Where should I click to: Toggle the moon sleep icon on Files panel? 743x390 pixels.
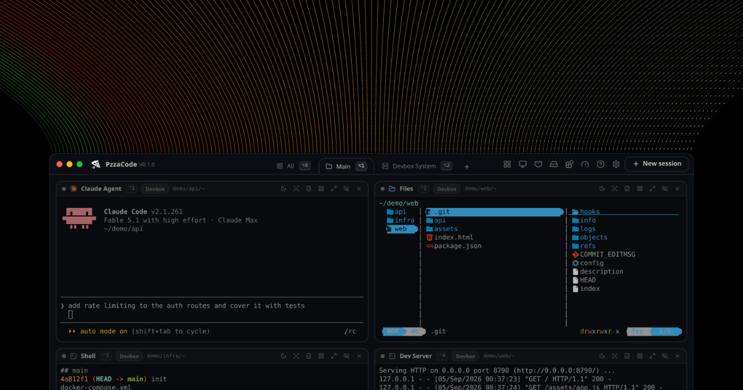click(x=602, y=189)
